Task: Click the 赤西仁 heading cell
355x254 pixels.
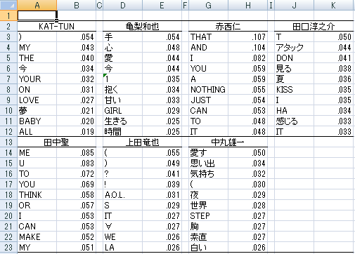Action: tap(228, 26)
